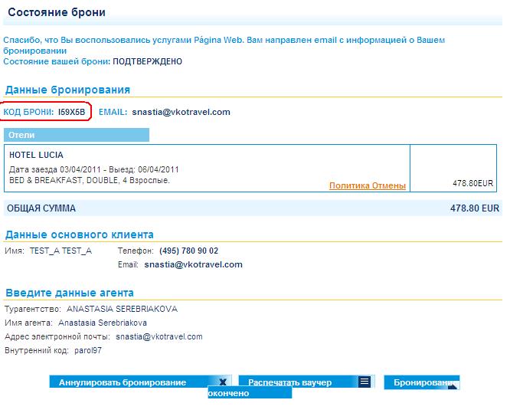
Task: Click the X icon on Аннулировать бронирование
Action: click(222, 382)
